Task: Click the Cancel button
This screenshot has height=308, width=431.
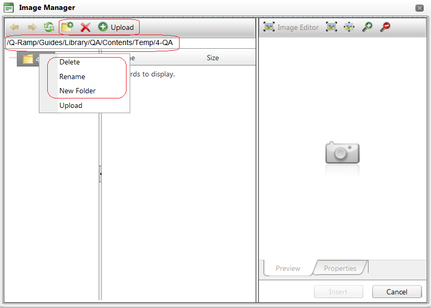Action: pyautogui.click(x=397, y=292)
